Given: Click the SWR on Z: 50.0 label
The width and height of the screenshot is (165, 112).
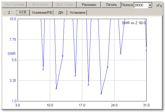Looking at the screenshot, I should click(x=134, y=23).
